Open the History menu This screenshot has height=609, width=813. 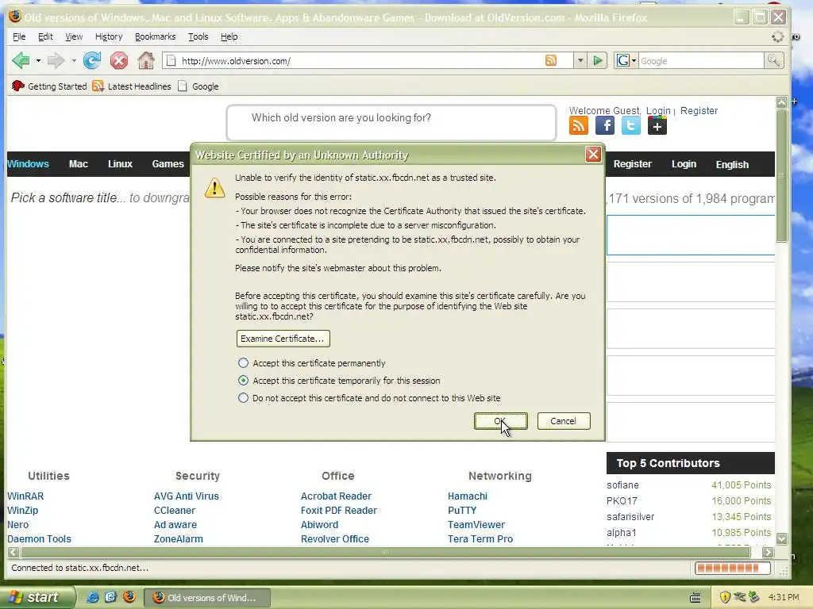point(109,36)
